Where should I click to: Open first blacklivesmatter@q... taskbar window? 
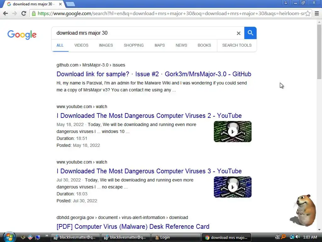click(75, 237)
